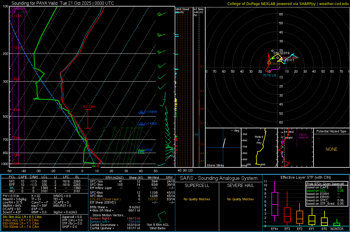Click the orange 'LCL-EL (Cloud Layer)' row
The image size is (350, 232).
[x=105, y=199]
